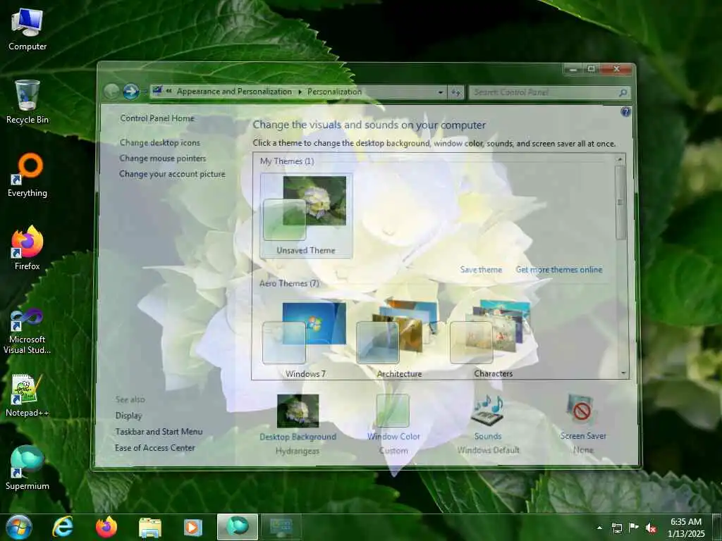Launch the Everything search shortcut
This screenshot has width=722, height=541.
pyautogui.click(x=27, y=175)
